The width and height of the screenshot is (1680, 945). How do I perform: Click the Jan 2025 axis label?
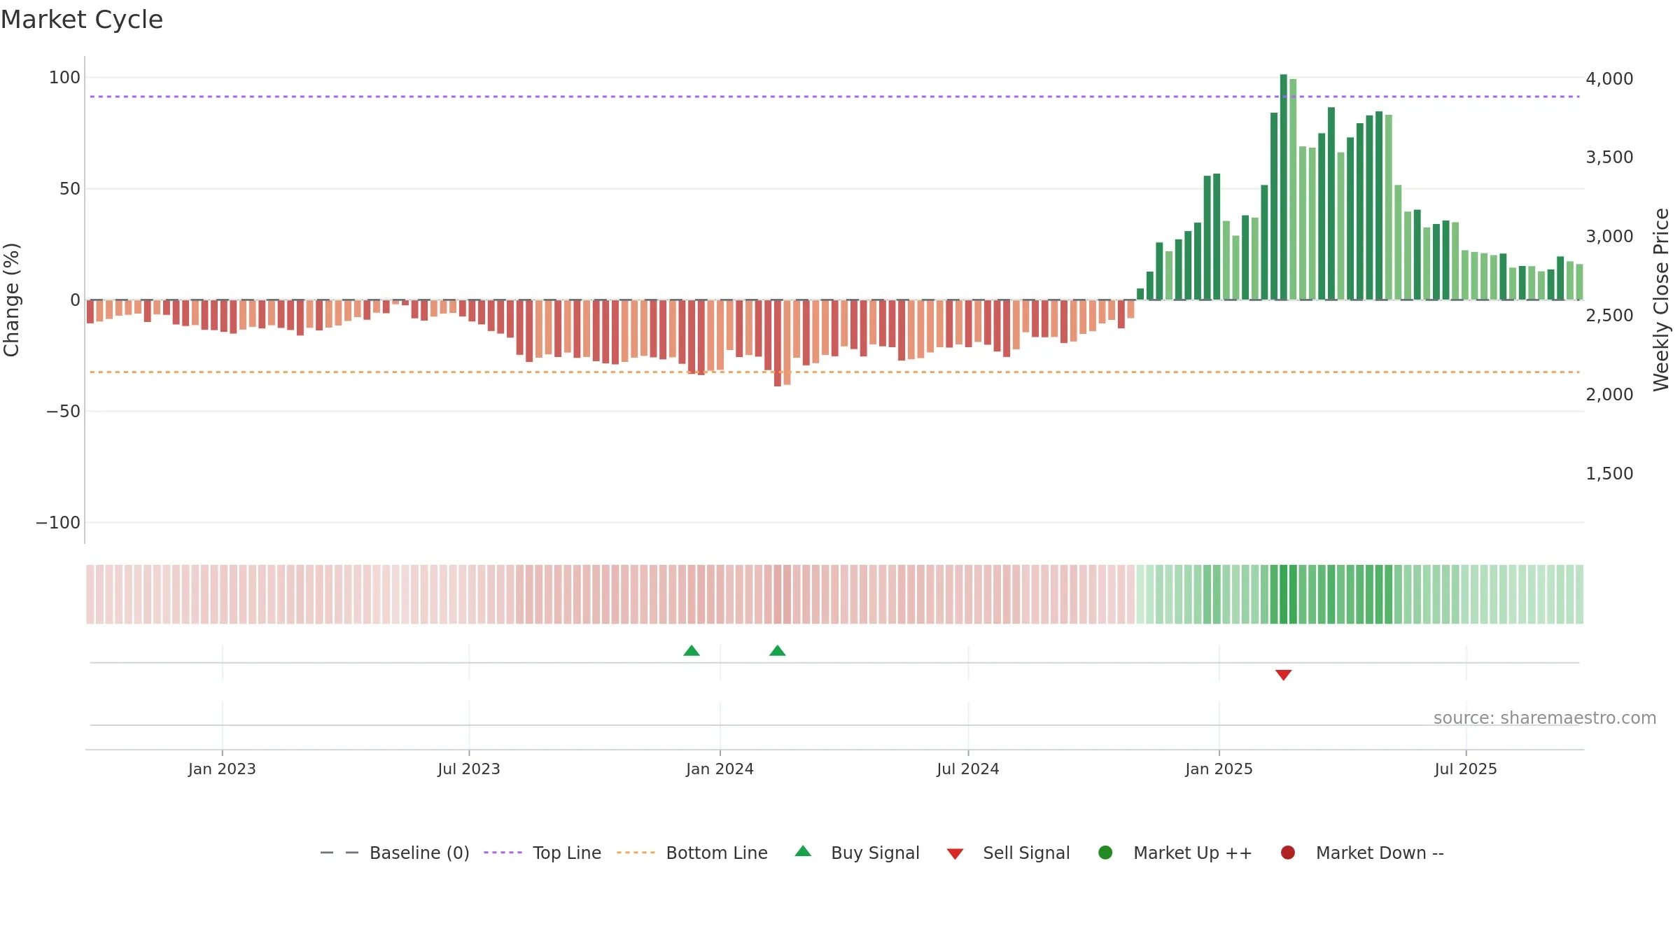click(x=1219, y=769)
